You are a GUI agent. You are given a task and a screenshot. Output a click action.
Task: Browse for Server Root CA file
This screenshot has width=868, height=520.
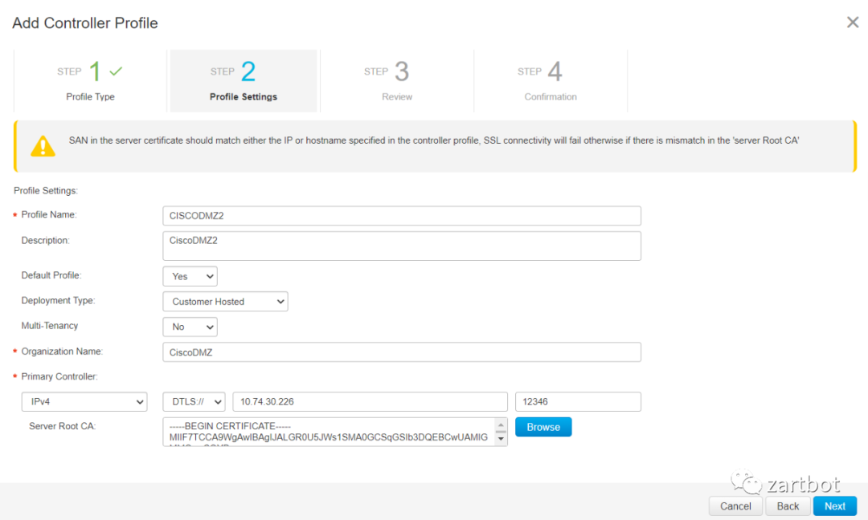point(543,427)
